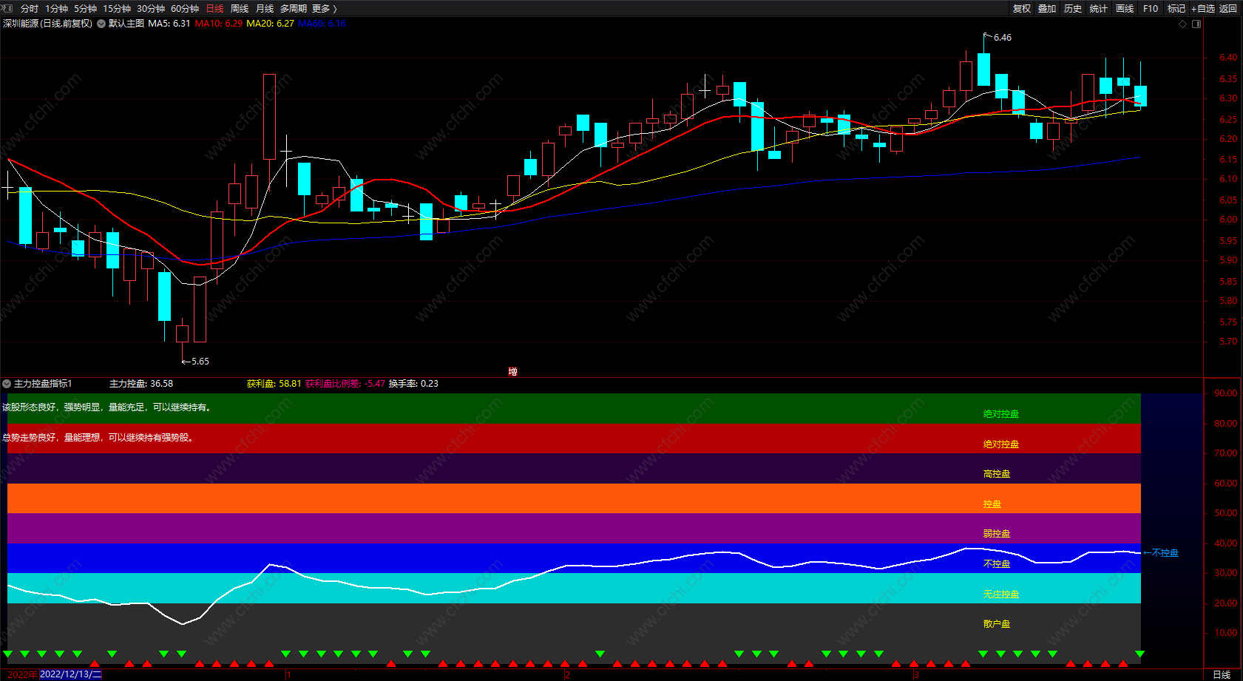Open the 更多 periods expander
Image resolution: width=1243 pixels, height=681 pixels.
pos(325,9)
